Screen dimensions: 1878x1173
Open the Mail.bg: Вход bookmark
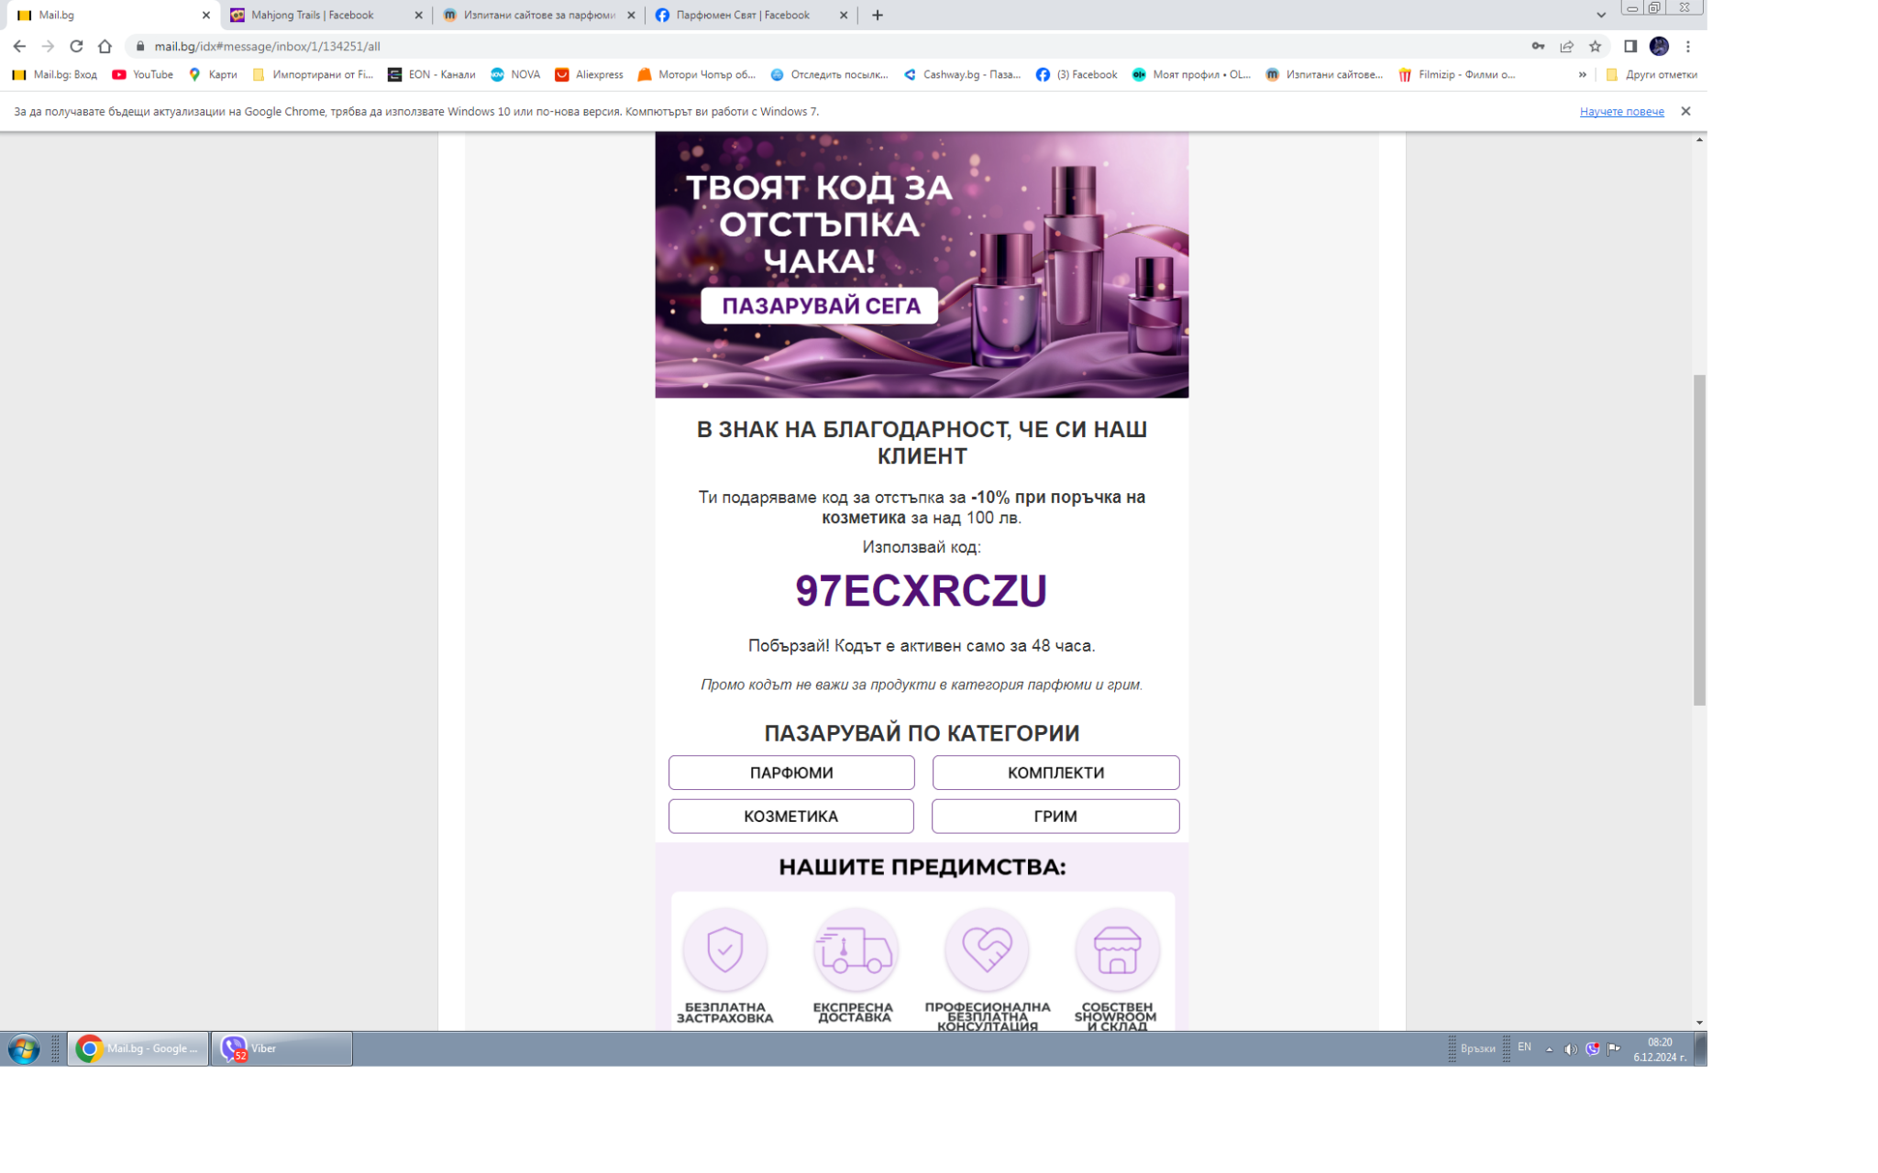pyautogui.click(x=55, y=74)
